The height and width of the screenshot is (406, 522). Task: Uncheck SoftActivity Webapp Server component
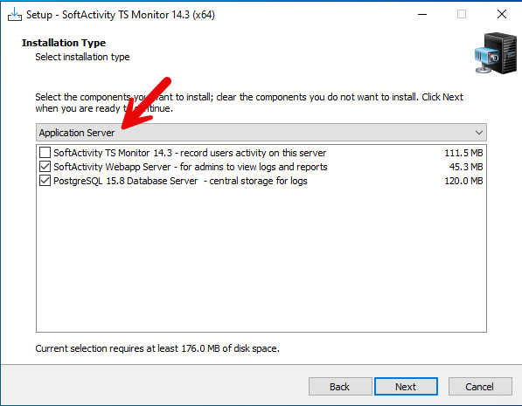pyautogui.click(x=45, y=167)
